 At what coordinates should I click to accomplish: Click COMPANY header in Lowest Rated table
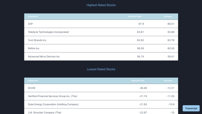pos(33,81)
